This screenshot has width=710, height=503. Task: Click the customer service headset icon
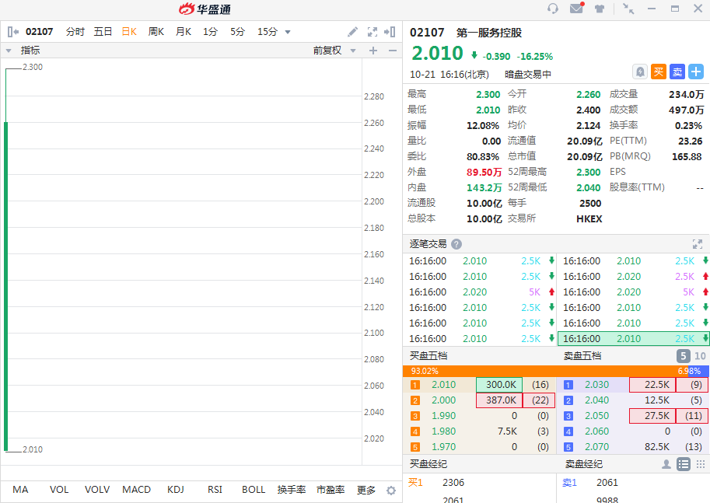tap(553, 9)
